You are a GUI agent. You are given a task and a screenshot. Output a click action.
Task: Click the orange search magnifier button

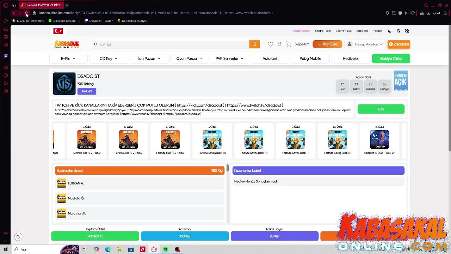point(254,44)
